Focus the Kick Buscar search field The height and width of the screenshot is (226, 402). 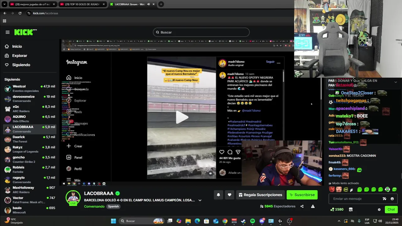201,32
